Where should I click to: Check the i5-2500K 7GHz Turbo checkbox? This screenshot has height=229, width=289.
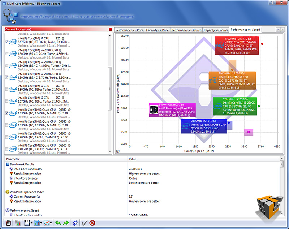click(x=7, y=53)
